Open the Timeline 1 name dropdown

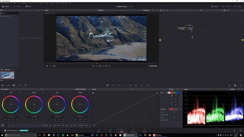coord(101,10)
